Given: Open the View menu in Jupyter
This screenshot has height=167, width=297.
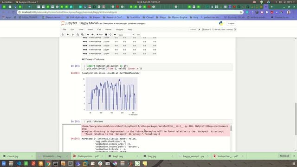Looking at the screenshot, I should (81, 30).
